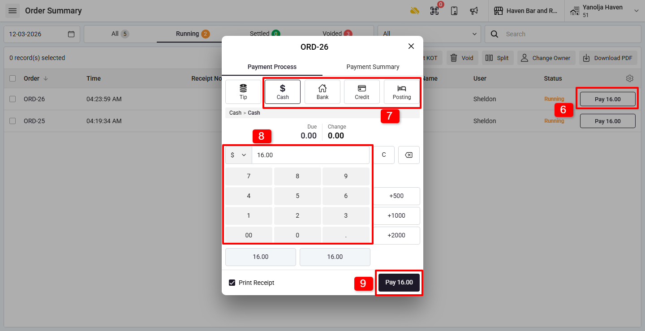Viewport: 645px width, 331px height.
Task: Click Pay 16.00 for ORD-25 row
Action: (608, 121)
